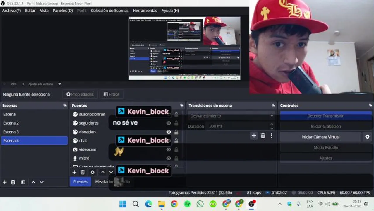Open the Colección de Escenas menu
The height and width of the screenshot is (211, 374).
pos(109,11)
